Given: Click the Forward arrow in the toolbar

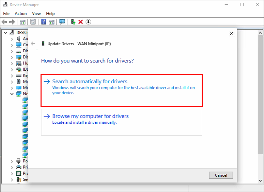Looking at the screenshot, I should (x=12, y=22).
